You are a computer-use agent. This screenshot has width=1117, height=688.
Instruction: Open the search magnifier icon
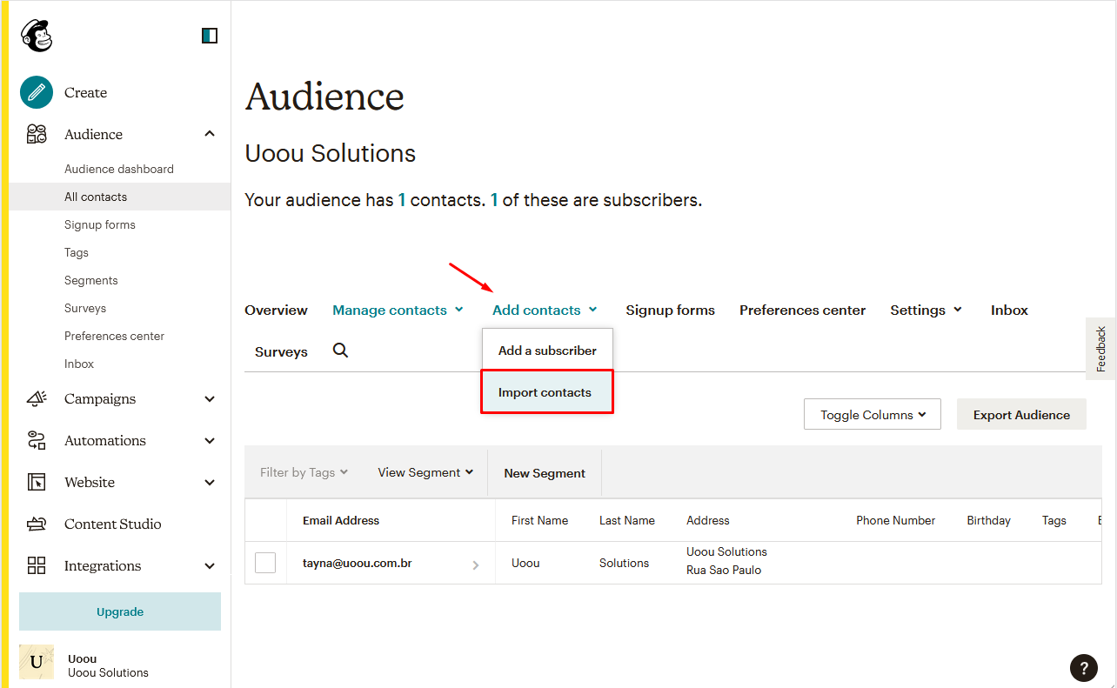341,350
